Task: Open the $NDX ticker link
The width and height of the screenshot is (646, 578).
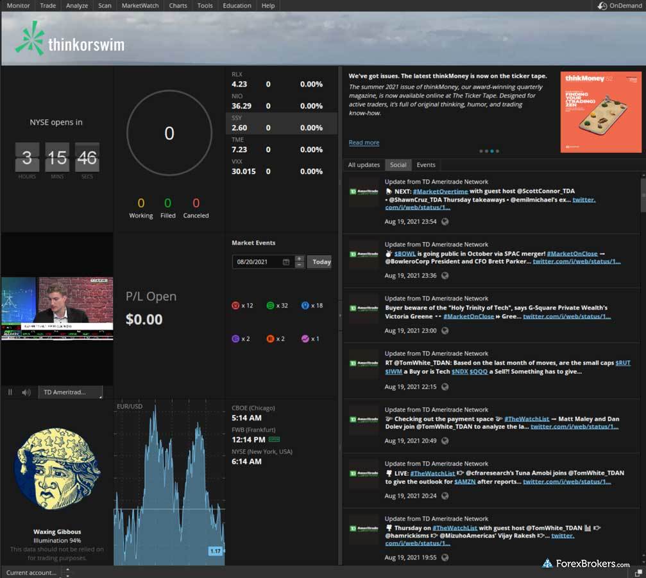Action: point(459,371)
